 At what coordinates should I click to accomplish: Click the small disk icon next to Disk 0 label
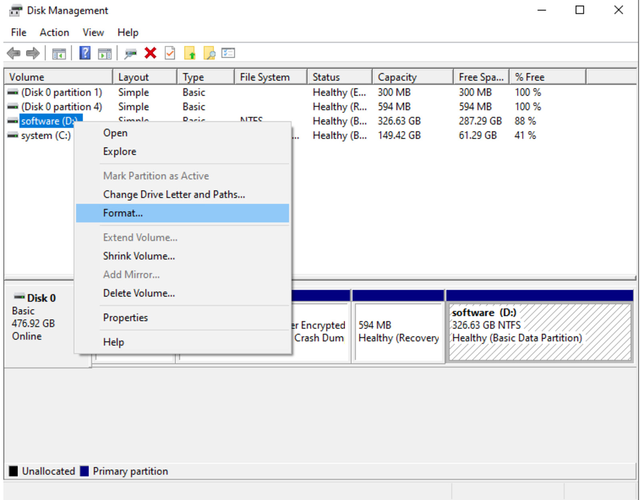tap(19, 296)
